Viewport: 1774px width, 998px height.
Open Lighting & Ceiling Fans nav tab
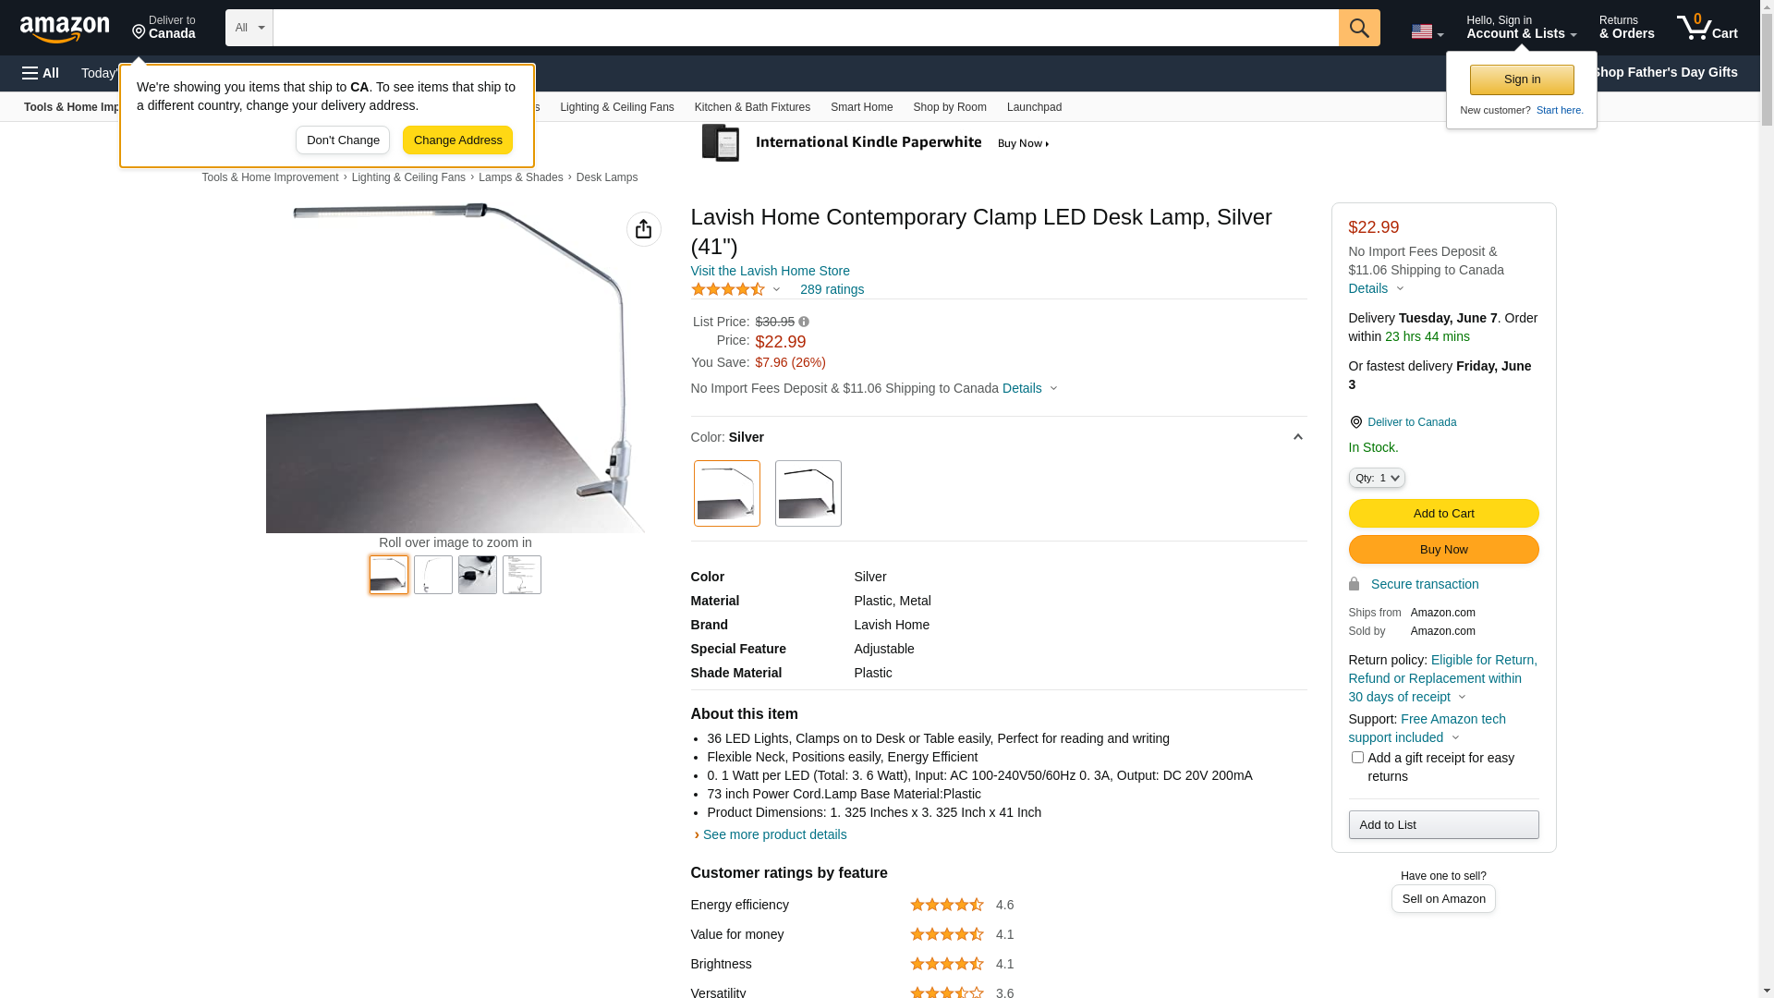click(616, 107)
